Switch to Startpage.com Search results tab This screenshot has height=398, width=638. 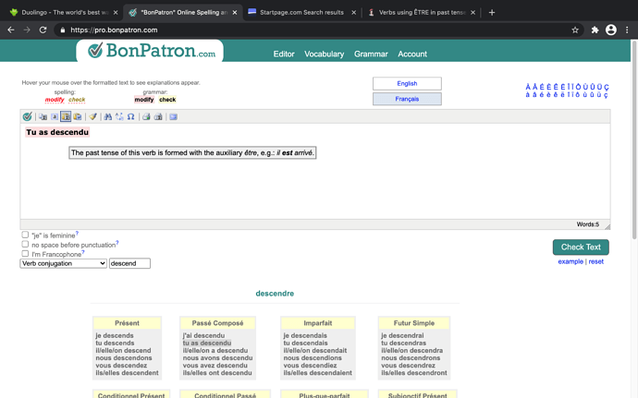(301, 13)
